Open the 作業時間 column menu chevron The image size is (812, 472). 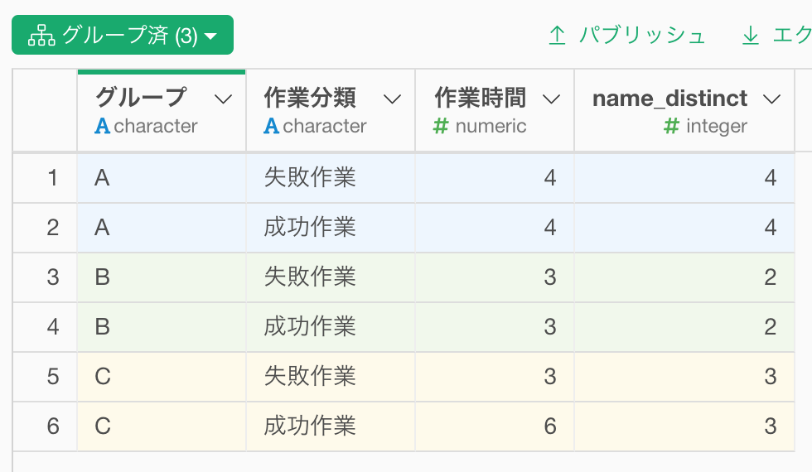[551, 99]
